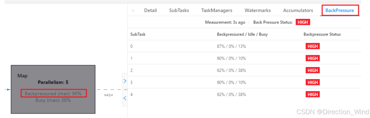Click HIGH status badge for subtask 4
The image size is (370, 118).
312,94
